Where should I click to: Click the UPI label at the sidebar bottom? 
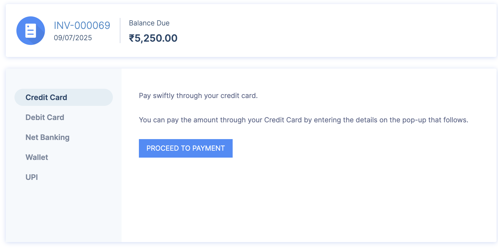(x=32, y=177)
